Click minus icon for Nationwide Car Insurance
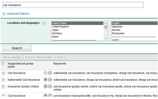 tap(50, 80)
